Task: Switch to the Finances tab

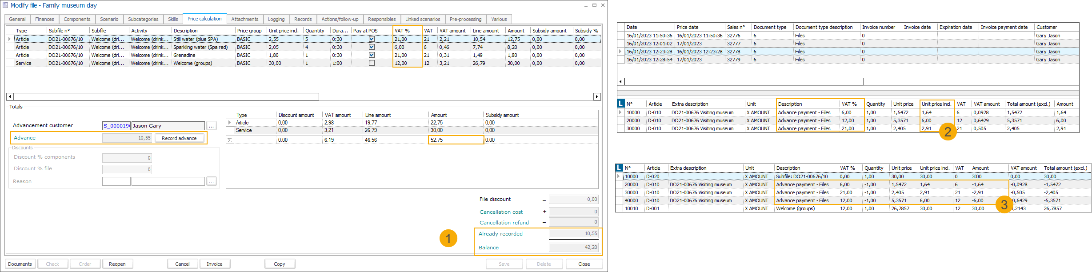Action: (x=44, y=19)
